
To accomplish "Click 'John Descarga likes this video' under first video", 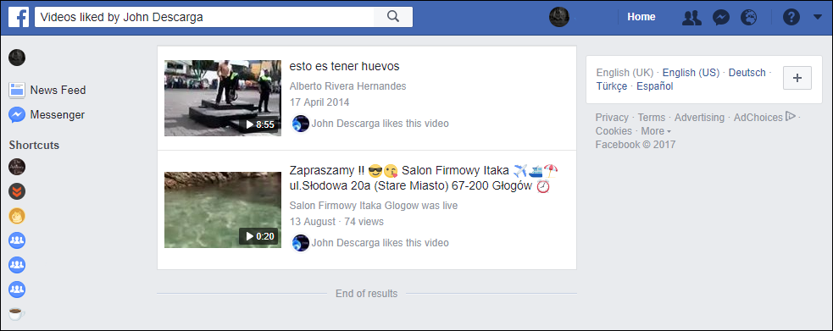I will coord(380,124).
